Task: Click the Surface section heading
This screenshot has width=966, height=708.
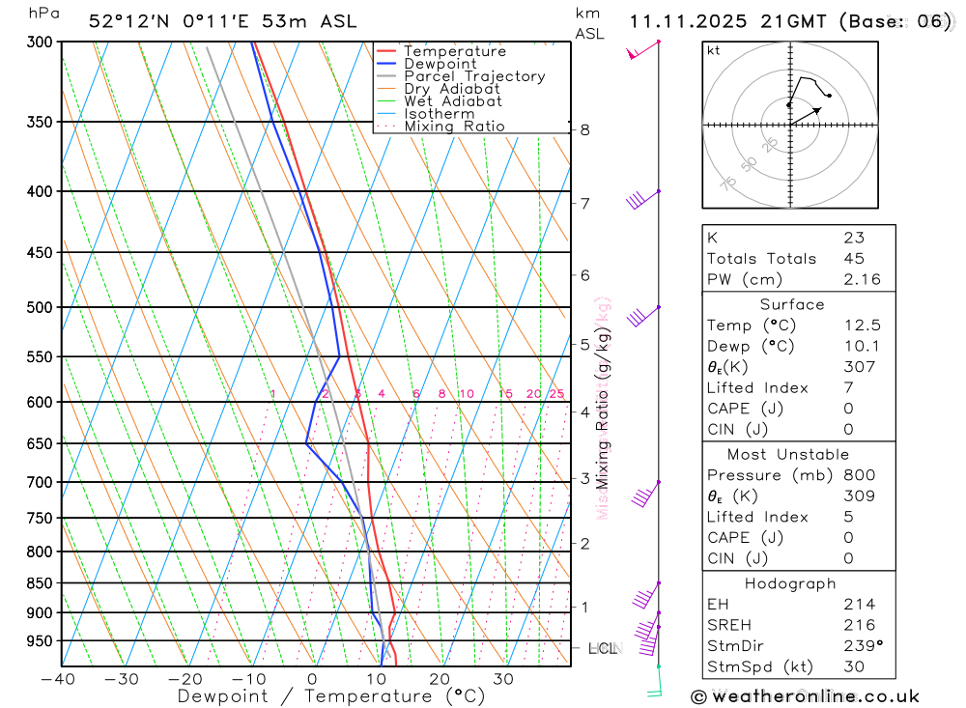Action: point(792,304)
